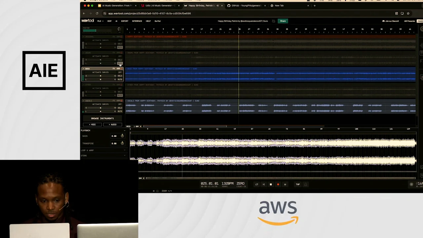Solo the Vocals track
This screenshot has width=423, height=238.
pyautogui.click(x=120, y=108)
